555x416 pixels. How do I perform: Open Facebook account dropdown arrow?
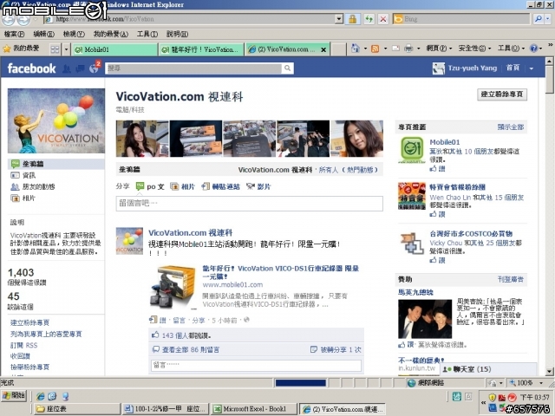[x=532, y=68]
